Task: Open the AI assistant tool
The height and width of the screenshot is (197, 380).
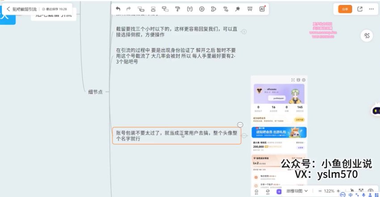Action: click(x=262, y=9)
